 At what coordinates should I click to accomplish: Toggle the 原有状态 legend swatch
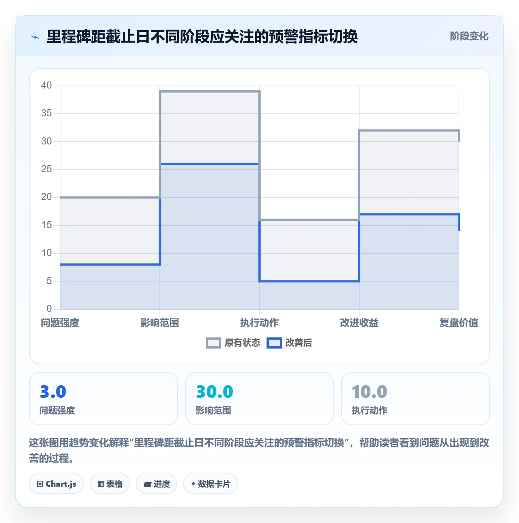[x=213, y=343]
